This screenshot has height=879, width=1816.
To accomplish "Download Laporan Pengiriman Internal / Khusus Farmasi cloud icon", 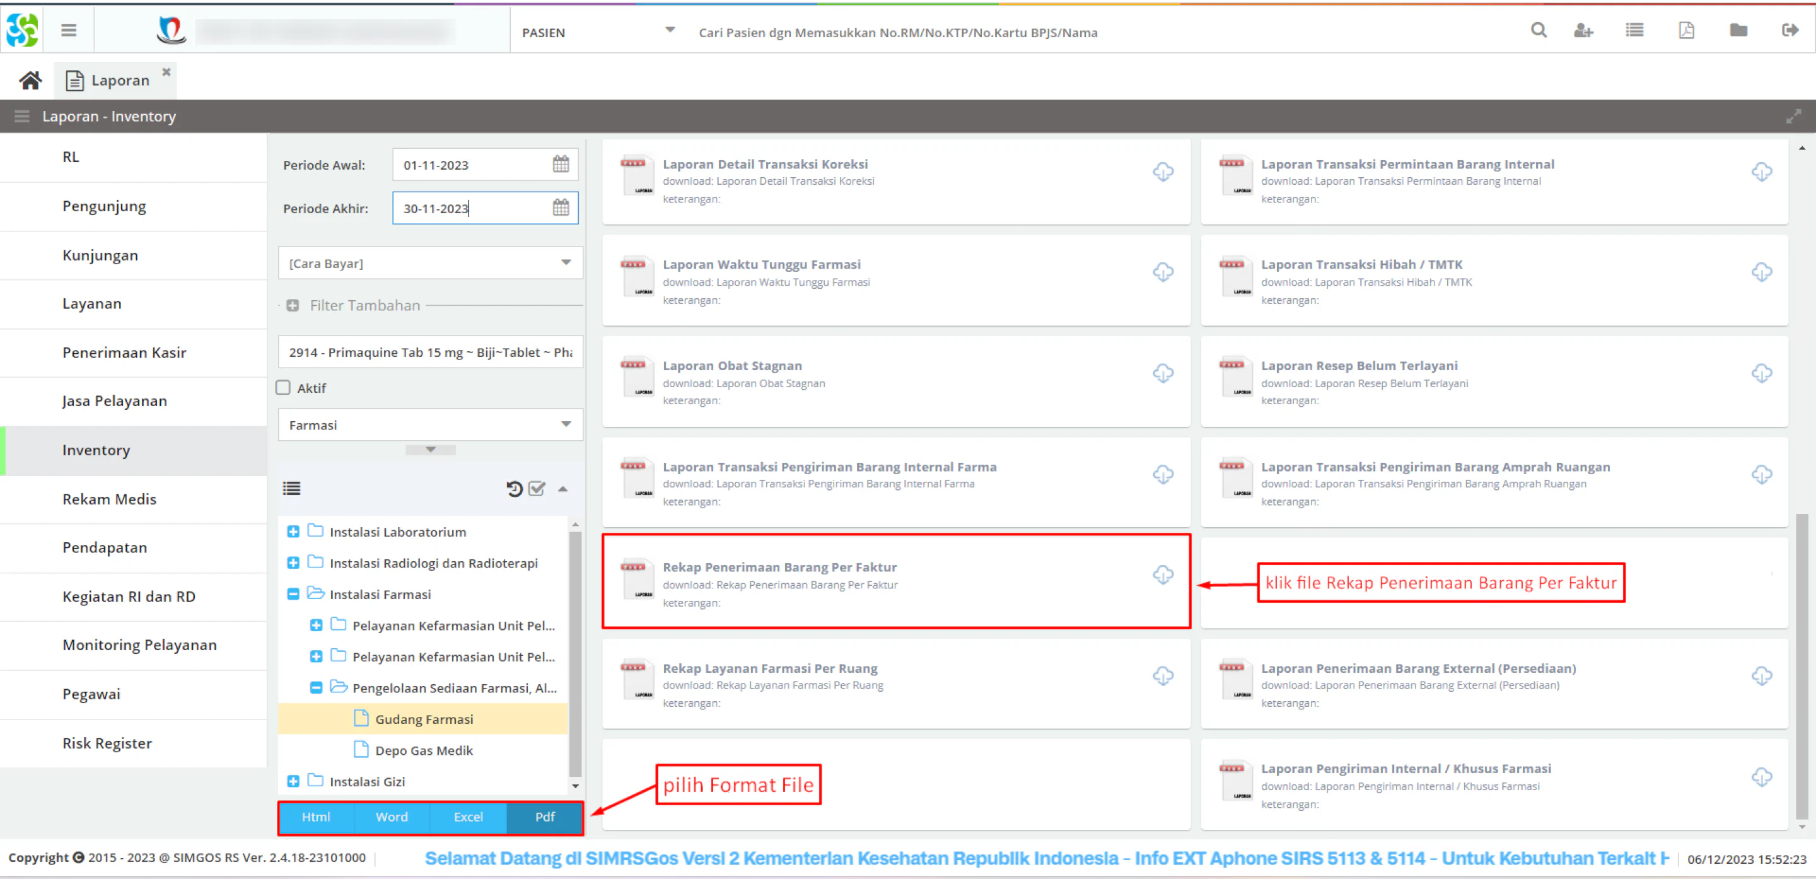I will [x=1762, y=777].
